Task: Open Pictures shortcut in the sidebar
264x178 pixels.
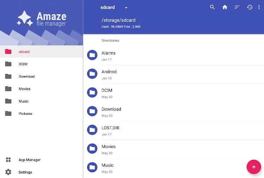Action: pos(25,114)
